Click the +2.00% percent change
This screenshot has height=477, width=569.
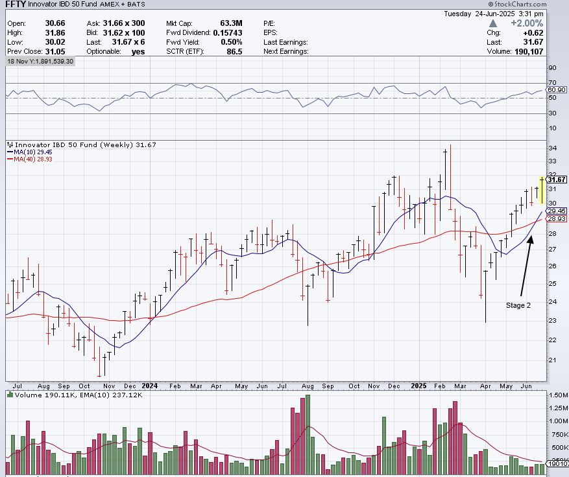(527, 23)
